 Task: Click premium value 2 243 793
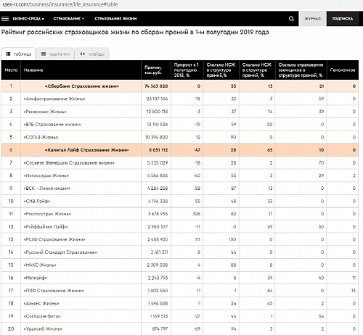[x=158, y=278]
